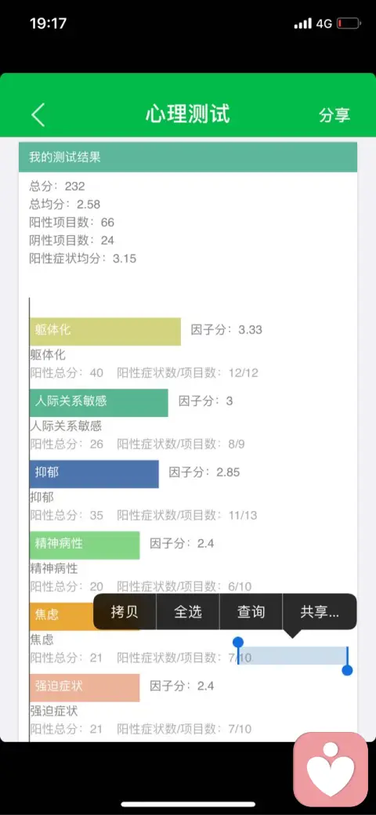Tap the cellular signal bars icon
This screenshot has width=376, height=815.
(x=302, y=24)
